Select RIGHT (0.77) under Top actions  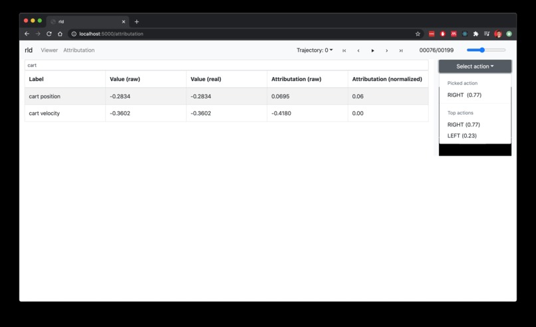(464, 125)
